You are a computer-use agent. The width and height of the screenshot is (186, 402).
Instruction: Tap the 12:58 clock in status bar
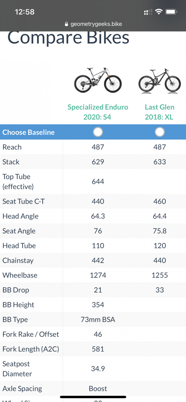25,12
